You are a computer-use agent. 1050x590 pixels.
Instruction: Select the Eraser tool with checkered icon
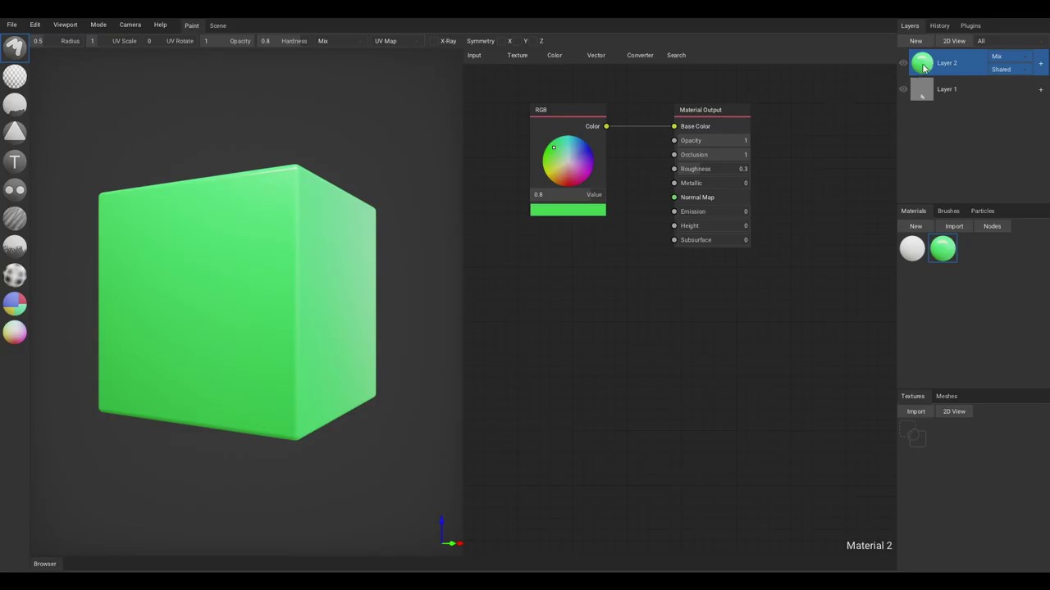(15, 76)
